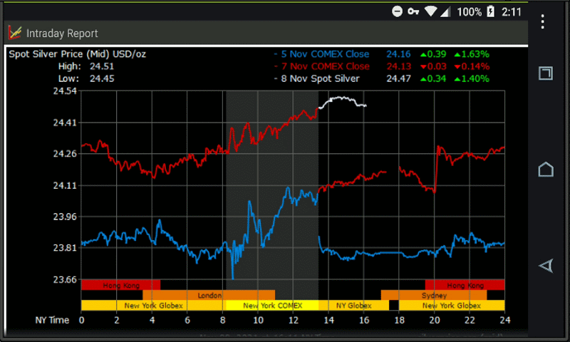The image size is (570, 342).
Task: Tap the VPN key icon in status bar
Action: (x=414, y=11)
